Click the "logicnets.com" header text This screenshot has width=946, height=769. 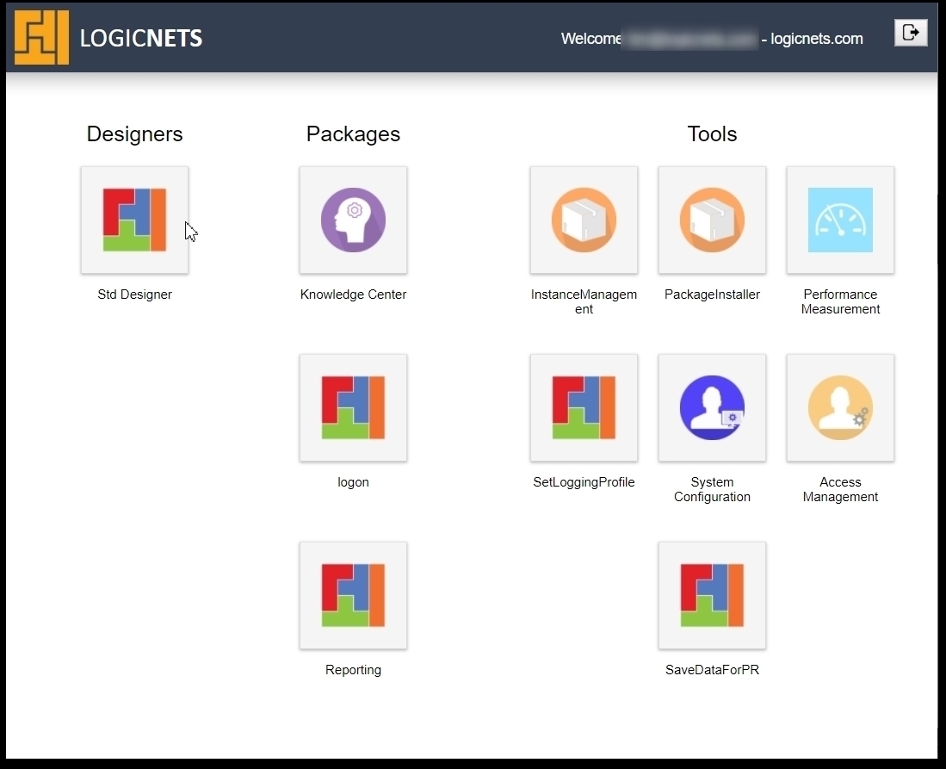pyautogui.click(x=817, y=39)
